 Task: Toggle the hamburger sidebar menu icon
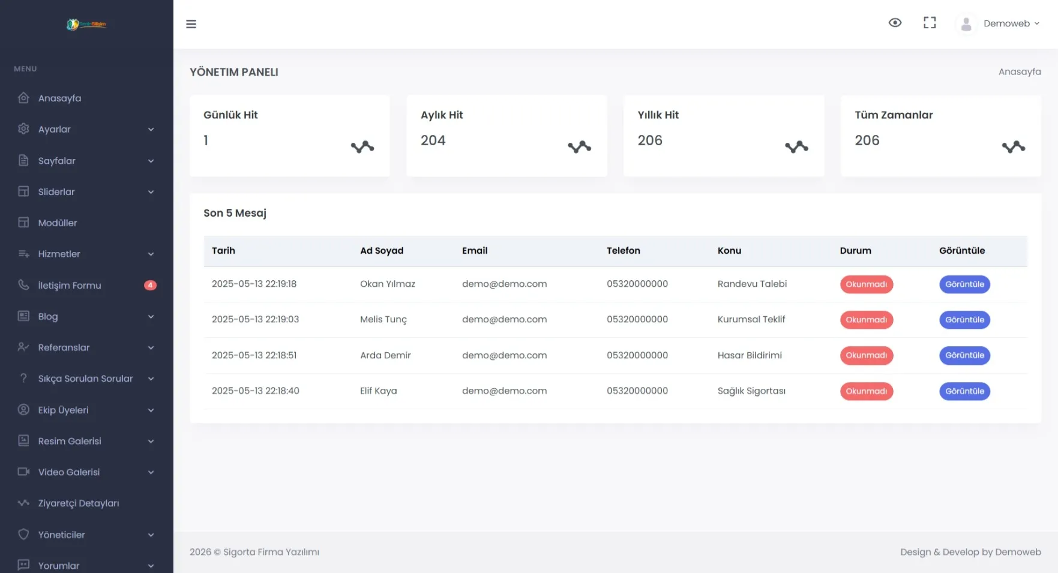(191, 24)
